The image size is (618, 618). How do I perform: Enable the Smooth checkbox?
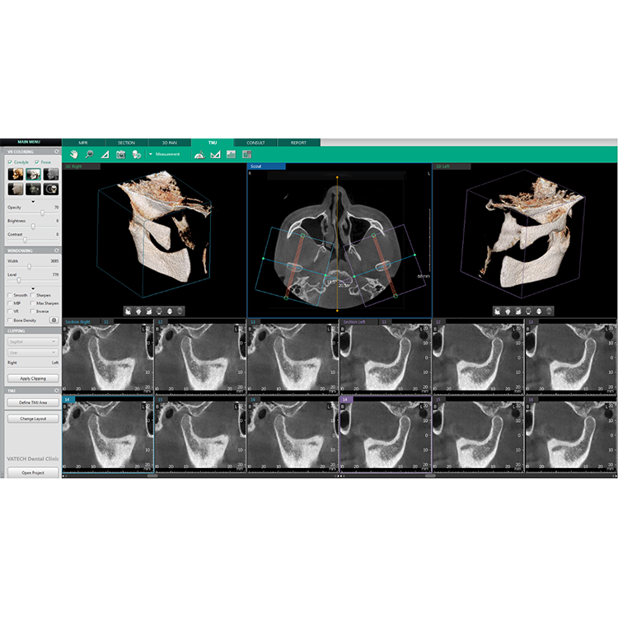(x=10, y=295)
